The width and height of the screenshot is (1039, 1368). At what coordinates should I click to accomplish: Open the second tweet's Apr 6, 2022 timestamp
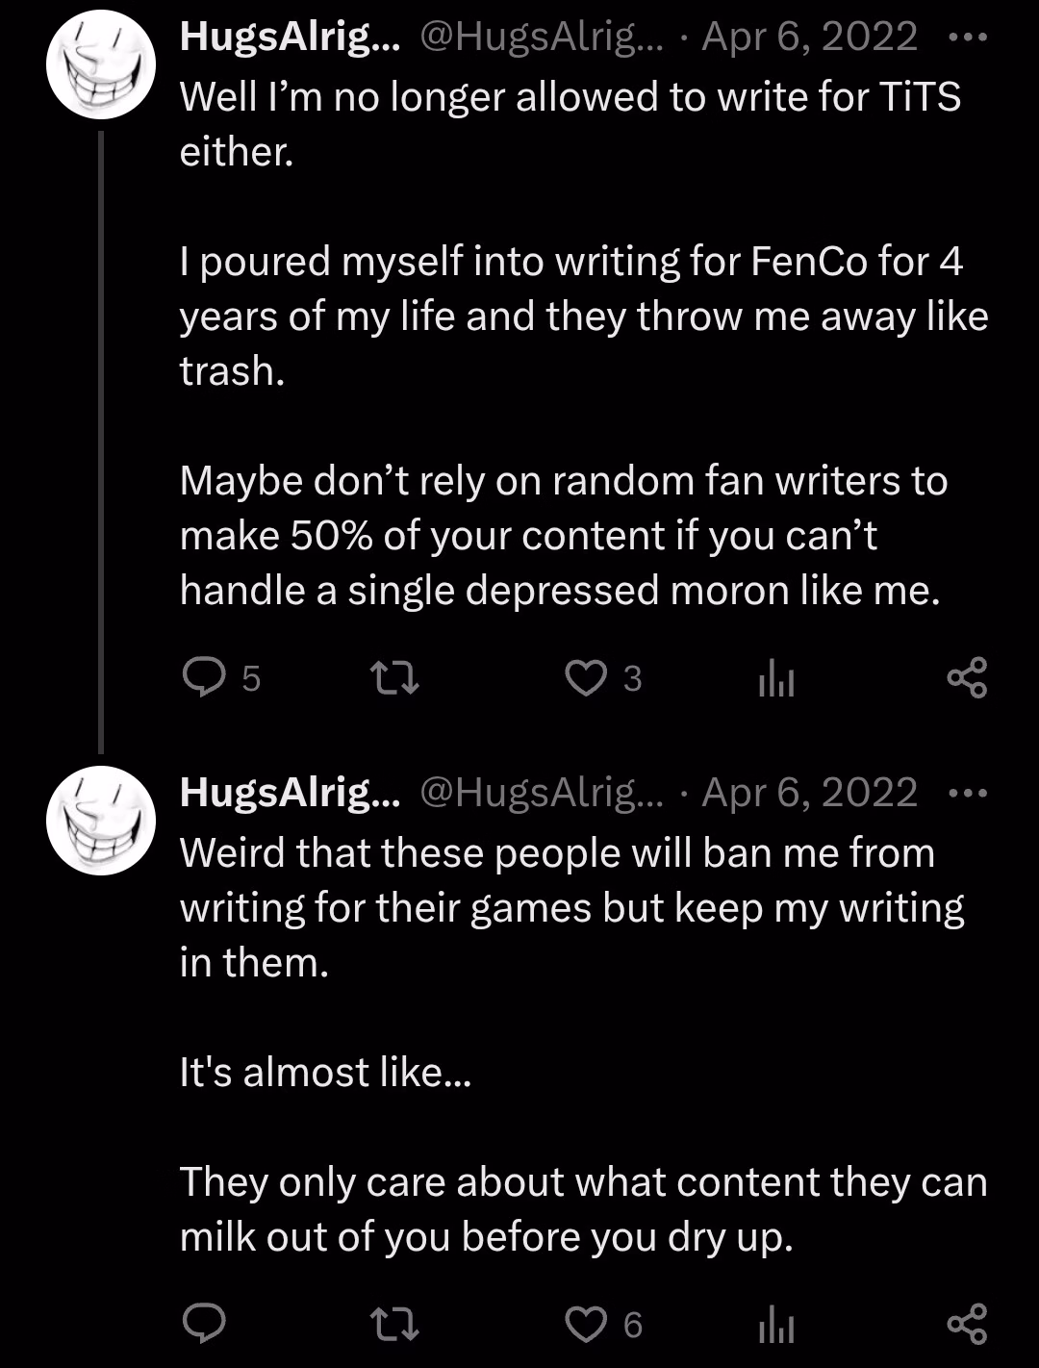[x=809, y=794]
